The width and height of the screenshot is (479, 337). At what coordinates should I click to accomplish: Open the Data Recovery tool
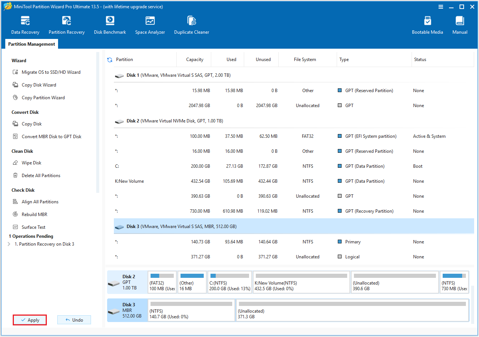(x=25, y=24)
